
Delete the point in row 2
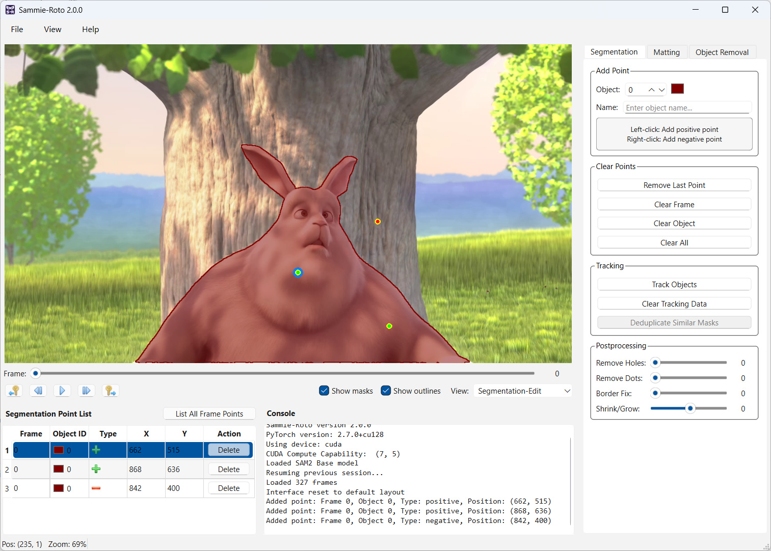click(x=228, y=469)
